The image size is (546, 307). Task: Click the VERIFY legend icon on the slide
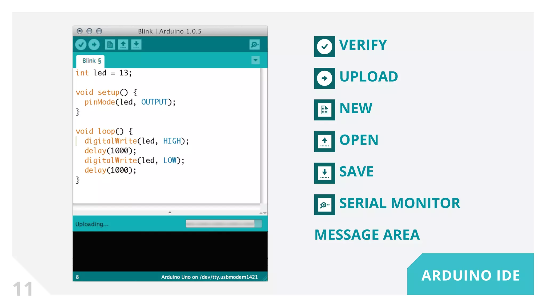[324, 47]
